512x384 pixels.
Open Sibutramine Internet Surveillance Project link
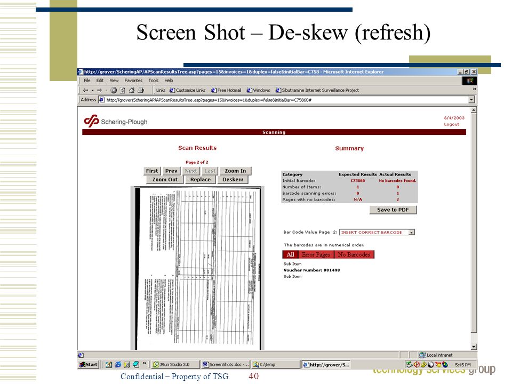pyautogui.click(x=317, y=91)
